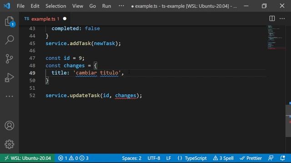Open the Manage gear menu

(9, 144)
